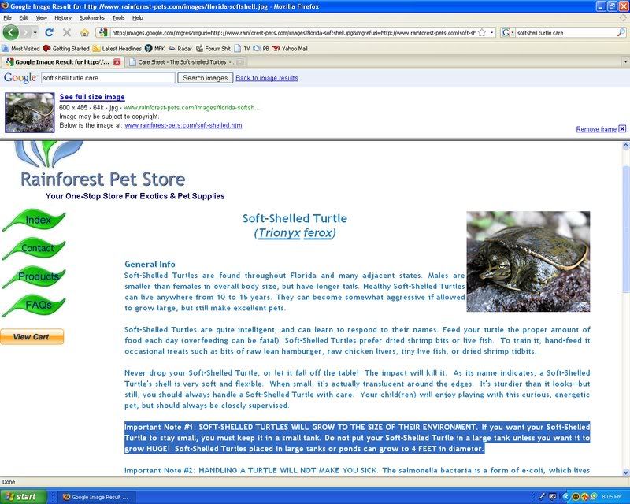This screenshot has width=630, height=504.
Task: Click the search magnifier in the search bar
Action: point(621,33)
